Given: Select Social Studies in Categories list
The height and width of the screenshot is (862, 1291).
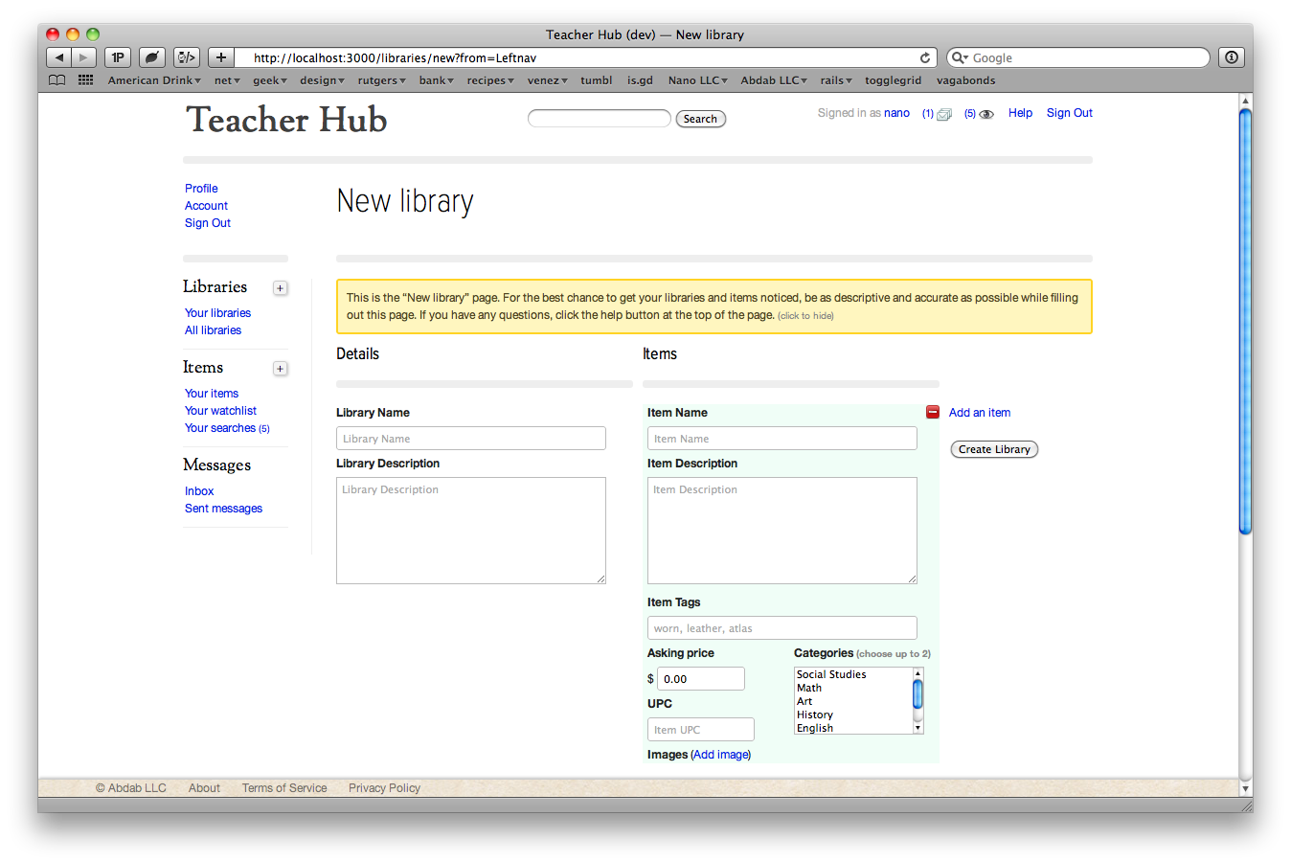Looking at the screenshot, I should (831, 674).
